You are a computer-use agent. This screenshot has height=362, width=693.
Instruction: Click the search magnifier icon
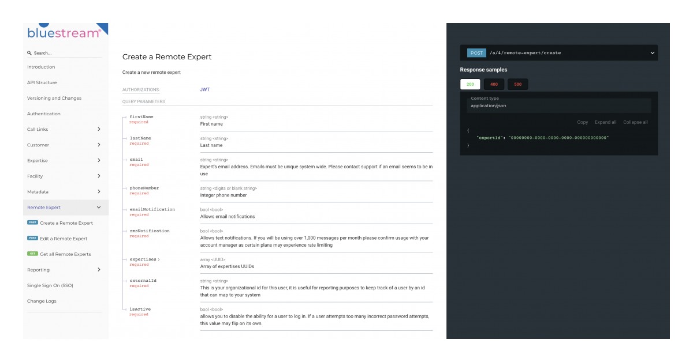[x=29, y=52]
